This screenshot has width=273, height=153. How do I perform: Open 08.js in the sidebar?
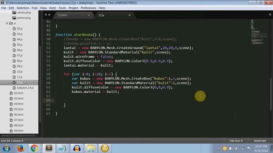click(20, 61)
